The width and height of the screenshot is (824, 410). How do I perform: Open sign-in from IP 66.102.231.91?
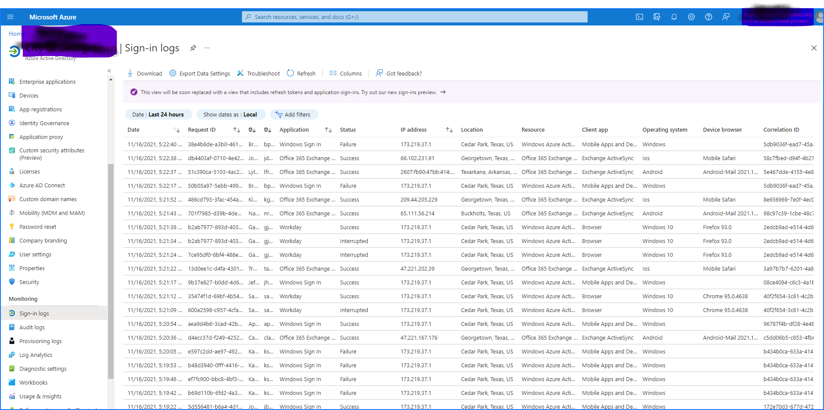tap(468, 158)
